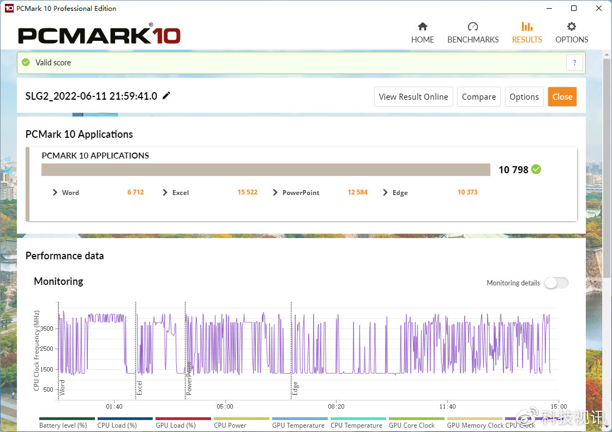Click the Compare button
Screen dimensions: 612x432
(478, 96)
